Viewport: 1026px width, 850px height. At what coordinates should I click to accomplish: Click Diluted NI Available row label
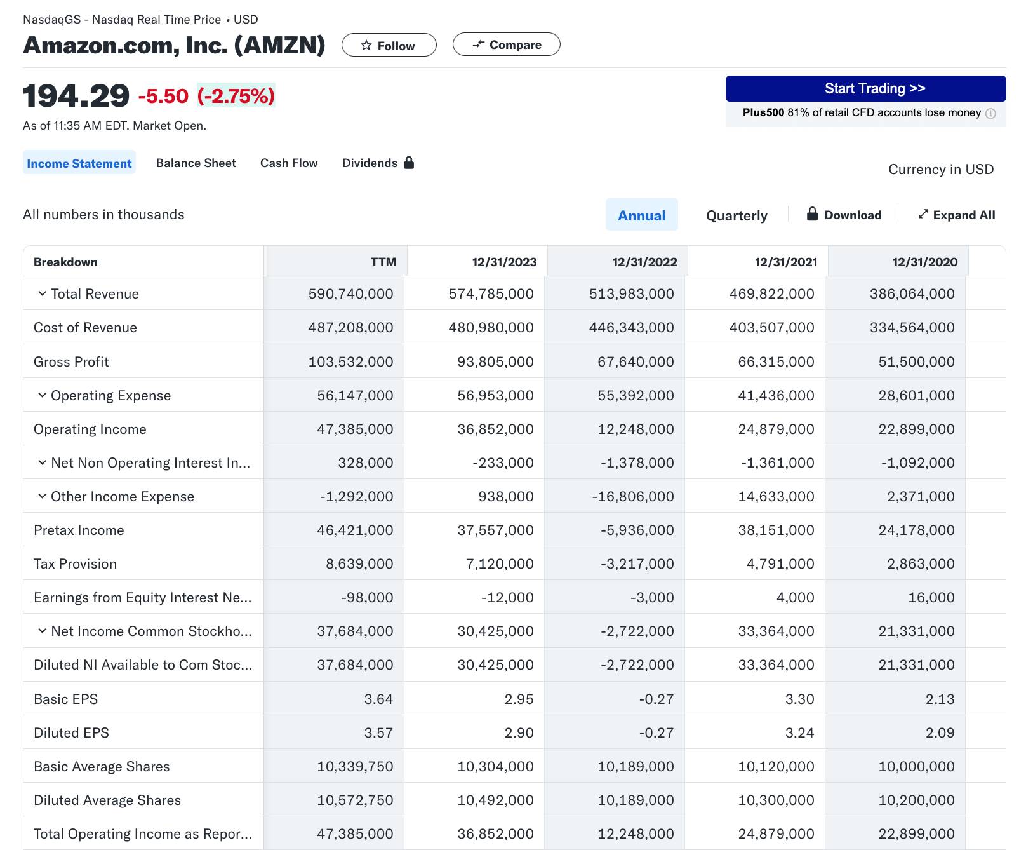[143, 664]
